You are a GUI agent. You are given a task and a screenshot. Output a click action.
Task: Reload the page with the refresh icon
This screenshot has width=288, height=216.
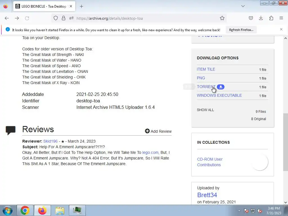click(x=27, y=18)
